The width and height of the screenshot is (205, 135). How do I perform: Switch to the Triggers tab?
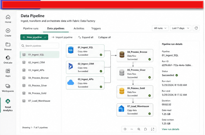(96, 28)
